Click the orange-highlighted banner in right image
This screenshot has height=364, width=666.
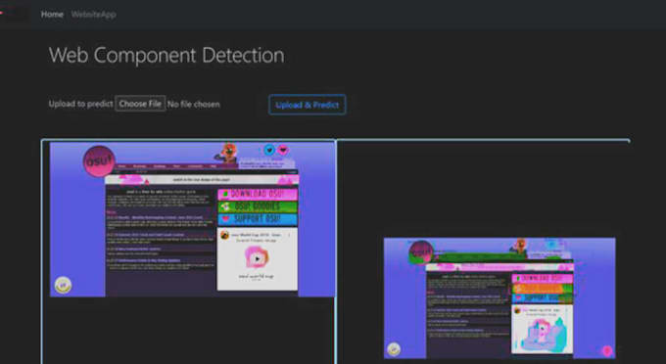tap(543, 289)
